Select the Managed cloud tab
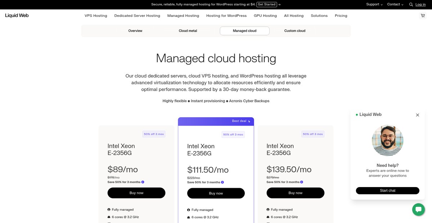 [245, 31]
